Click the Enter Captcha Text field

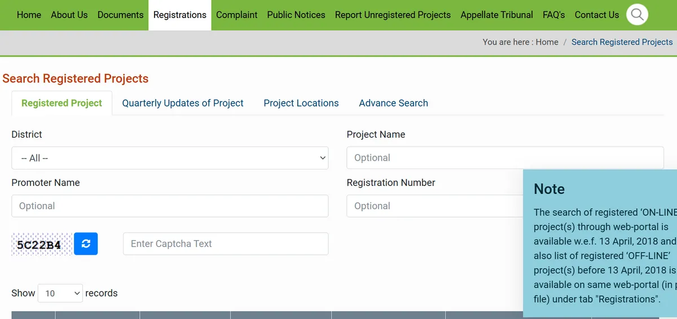(226, 244)
